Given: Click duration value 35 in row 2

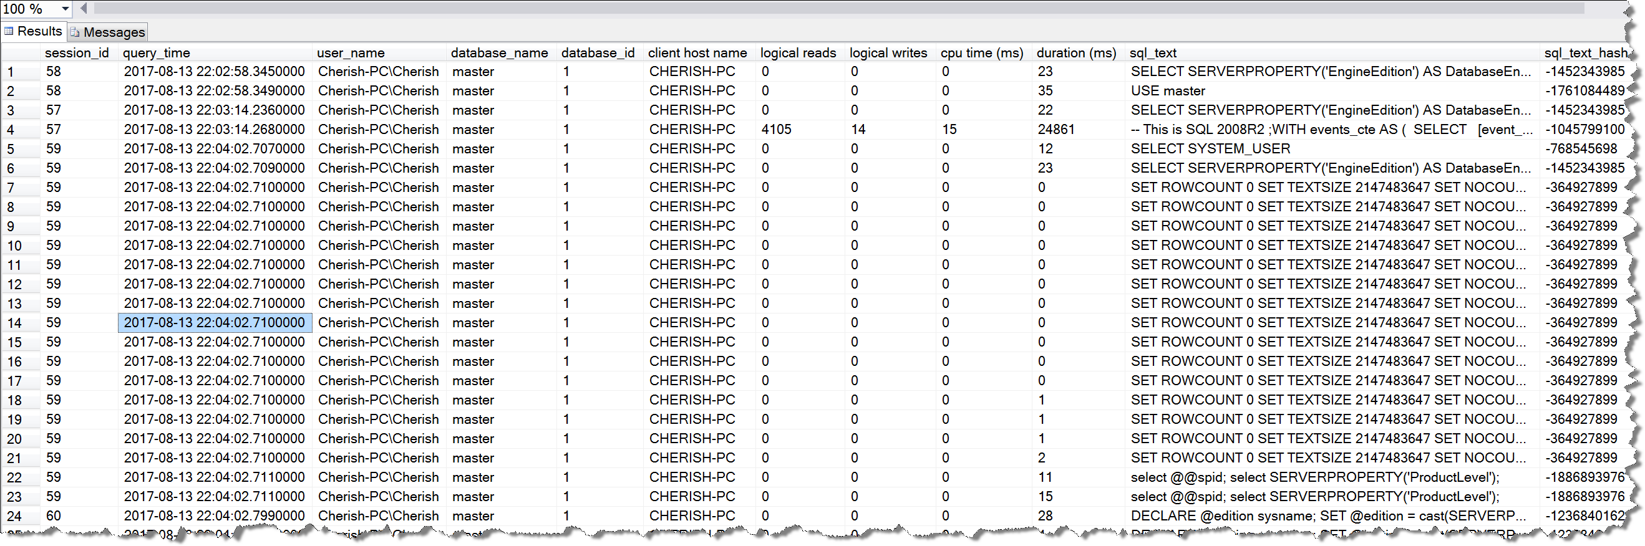Looking at the screenshot, I should pos(1045,91).
